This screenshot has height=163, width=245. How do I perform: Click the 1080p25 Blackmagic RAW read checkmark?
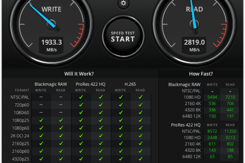pyautogui.click(x=61, y=120)
